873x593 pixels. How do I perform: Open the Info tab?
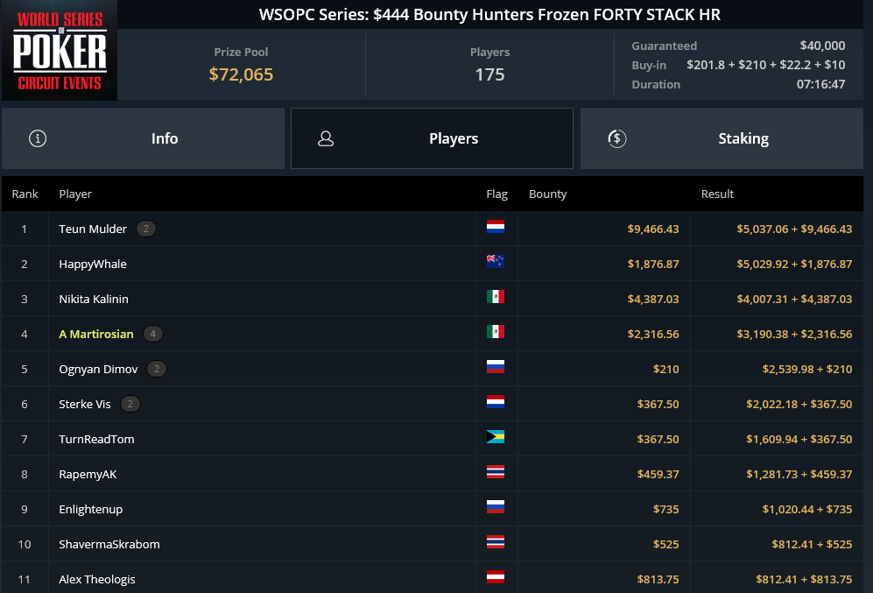point(143,138)
